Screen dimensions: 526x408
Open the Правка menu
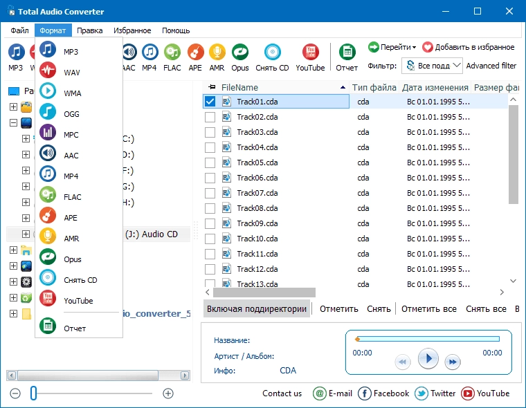(90, 30)
